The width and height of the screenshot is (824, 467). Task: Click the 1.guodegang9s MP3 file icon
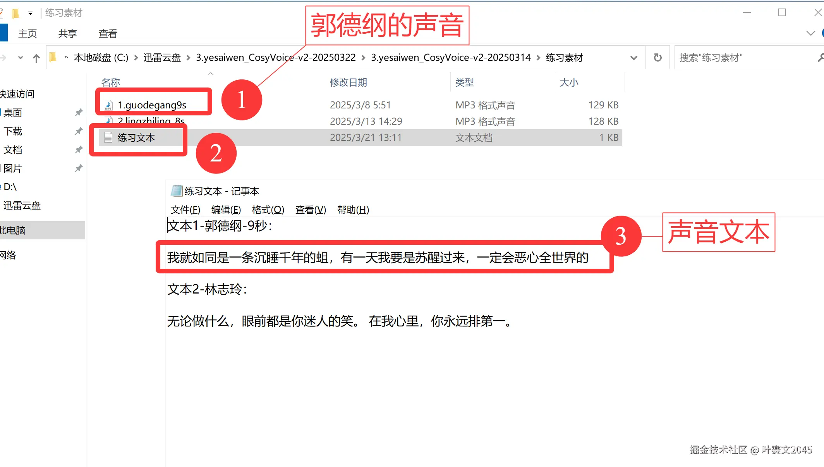coord(108,105)
